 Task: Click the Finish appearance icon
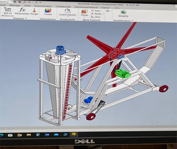[48, 12]
